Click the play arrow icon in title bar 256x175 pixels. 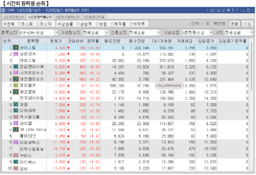[208, 10]
